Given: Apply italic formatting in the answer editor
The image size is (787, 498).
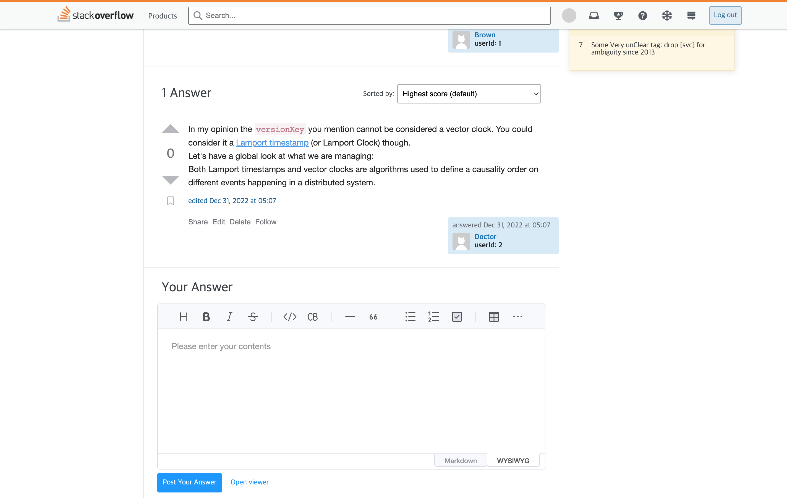Looking at the screenshot, I should click(x=229, y=317).
